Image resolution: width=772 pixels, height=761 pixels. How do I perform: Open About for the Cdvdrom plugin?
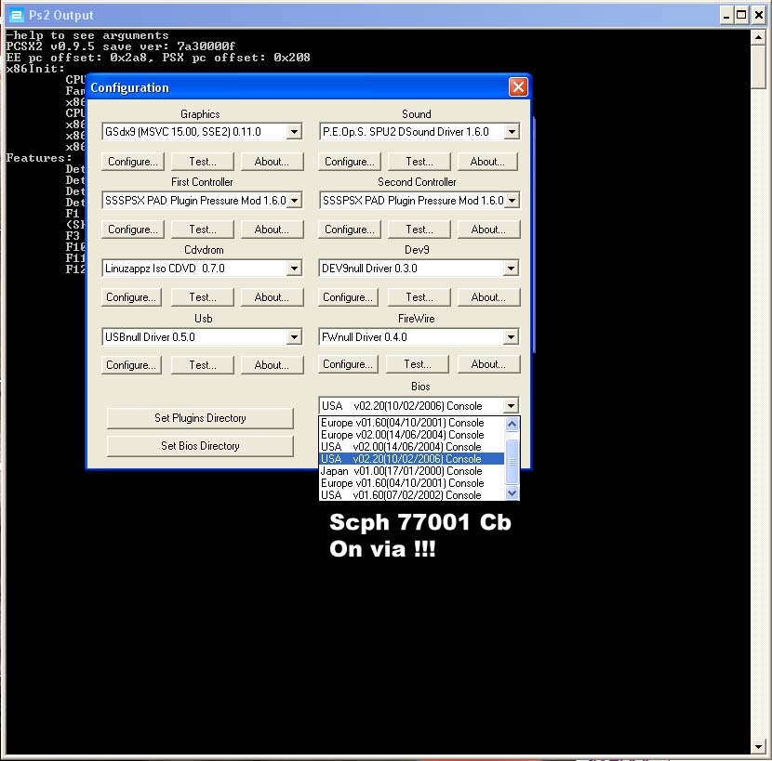(x=272, y=297)
